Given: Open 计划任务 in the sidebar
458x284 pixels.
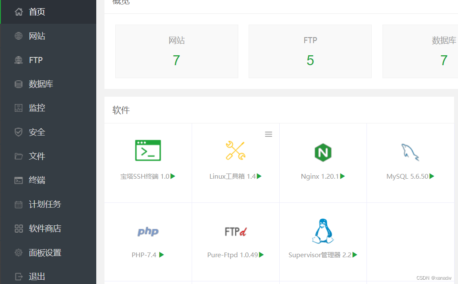Looking at the screenshot, I should 45,204.
